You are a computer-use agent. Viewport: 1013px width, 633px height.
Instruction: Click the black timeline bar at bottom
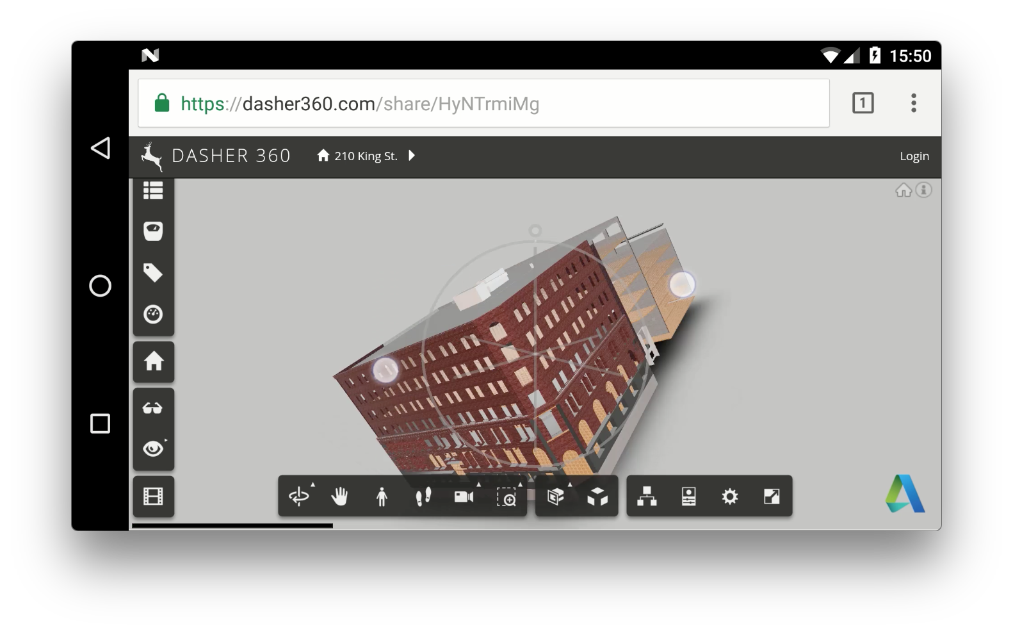232,526
